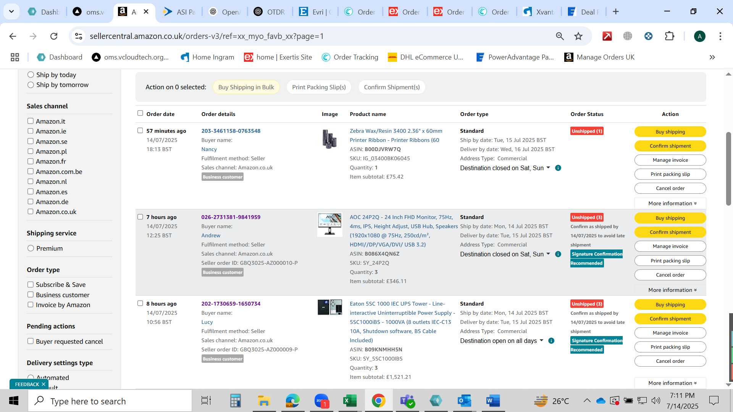The width and height of the screenshot is (733, 412).
Task: Open Calculator from taskbar
Action: pos(235,401)
